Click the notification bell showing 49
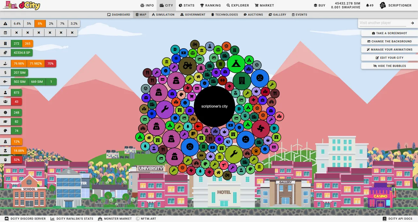The width and height of the screenshot is (418, 222). click(x=370, y=6)
